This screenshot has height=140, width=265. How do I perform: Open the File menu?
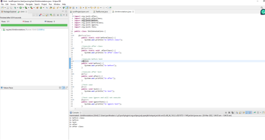(x=2, y=4)
